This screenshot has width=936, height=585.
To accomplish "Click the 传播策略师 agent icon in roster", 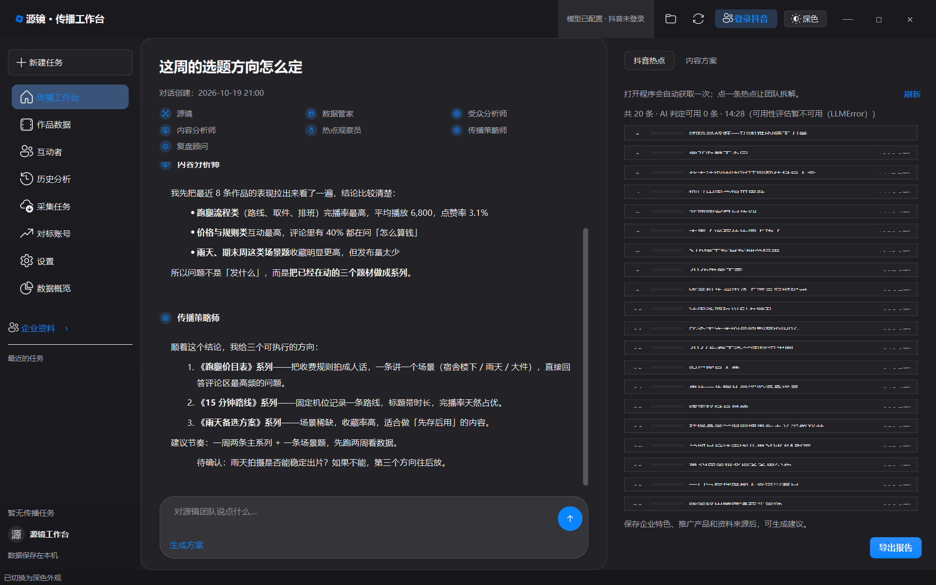I will pyautogui.click(x=457, y=130).
